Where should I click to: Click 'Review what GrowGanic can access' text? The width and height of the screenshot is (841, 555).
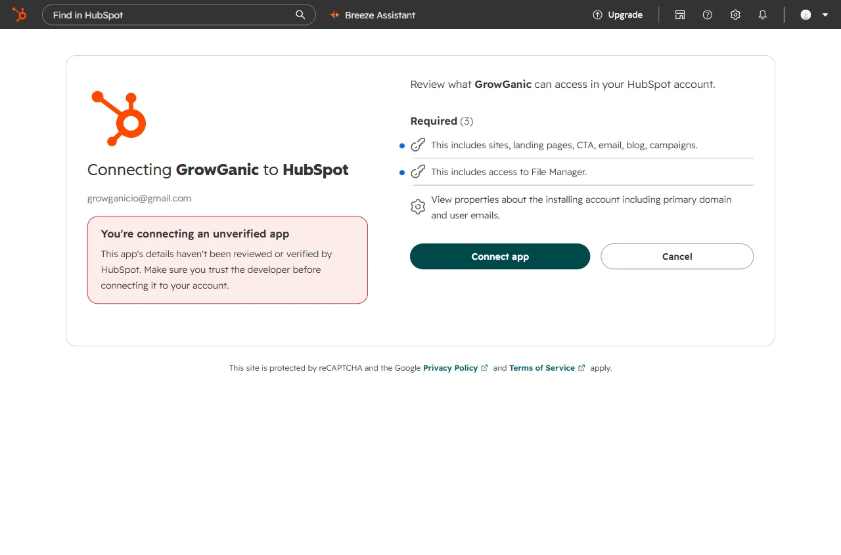click(x=562, y=85)
